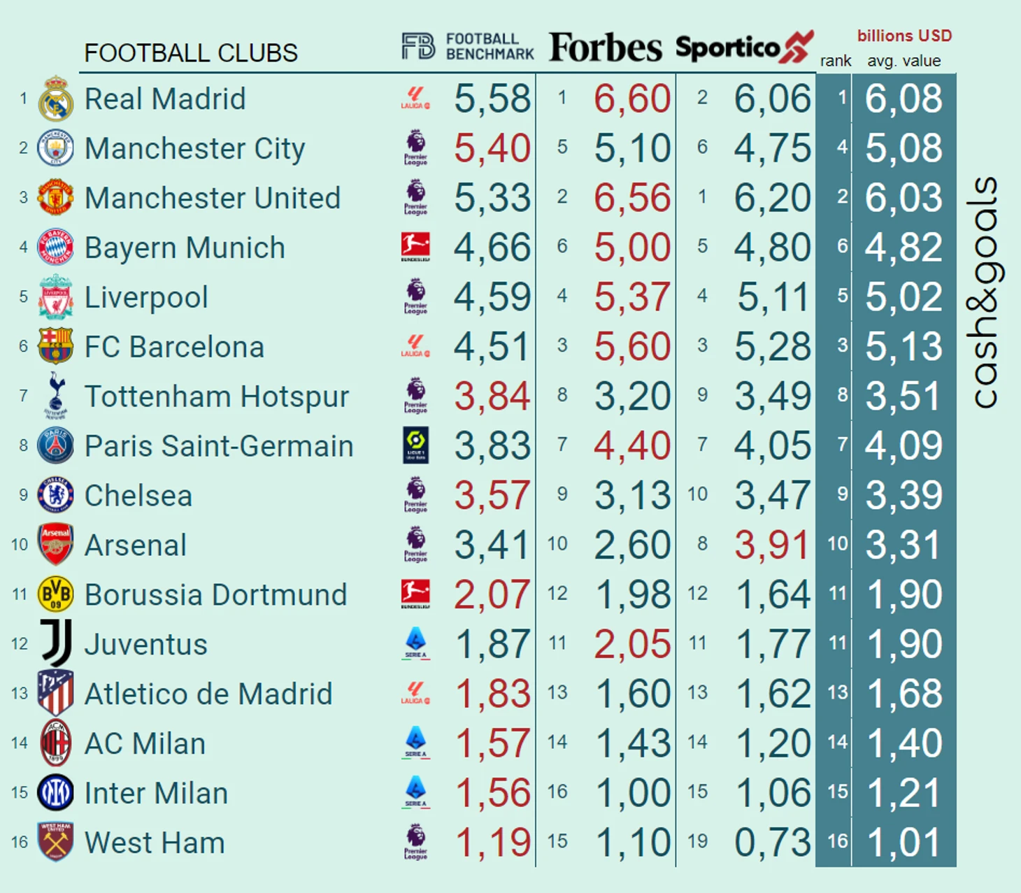Screen dimensions: 1021x893
Task: Click Real Madrid's 6,08 average value cell
Action: (x=904, y=99)
